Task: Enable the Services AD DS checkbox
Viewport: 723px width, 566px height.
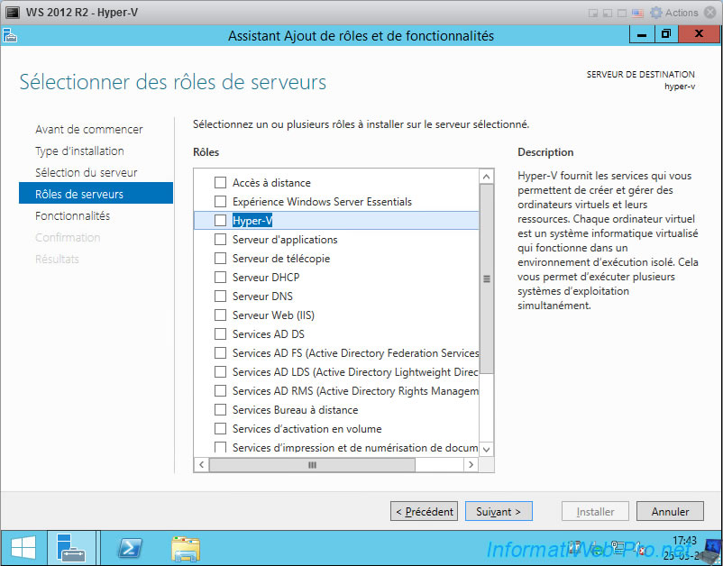Action: pyautogui.click(x=220, y=333)
